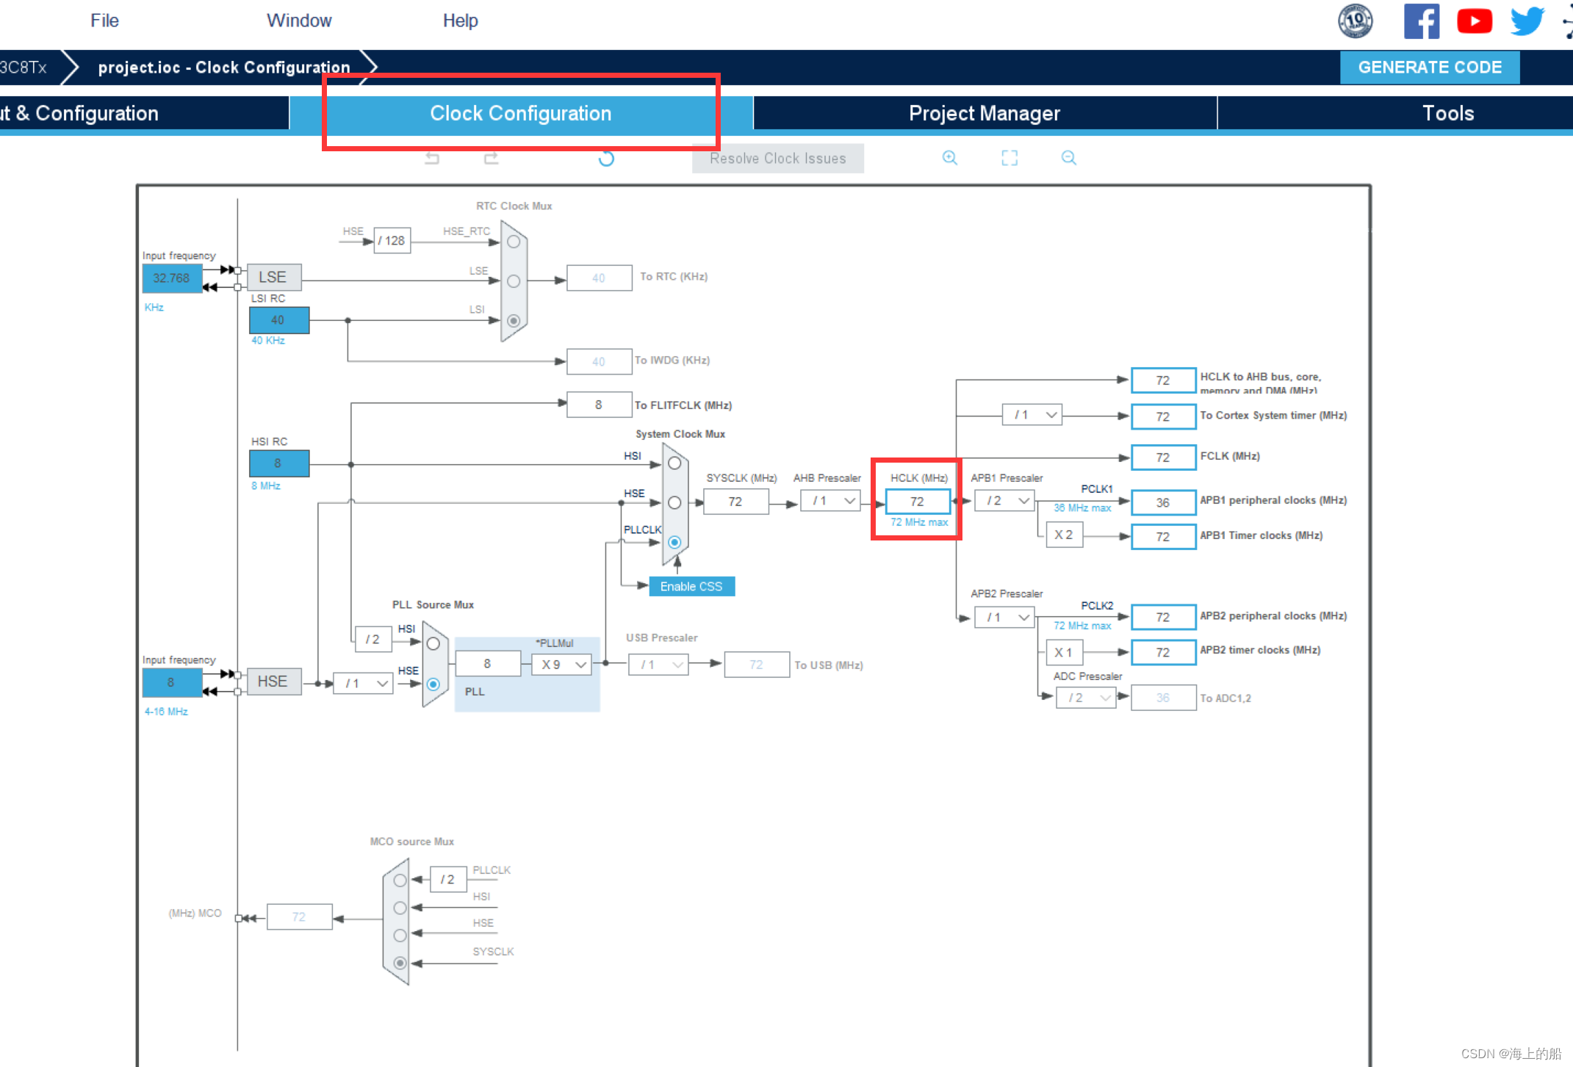The height and width of the screenshot is (1067, 1573).
Task: Open the Facebook icon link
Action: 1421,21
